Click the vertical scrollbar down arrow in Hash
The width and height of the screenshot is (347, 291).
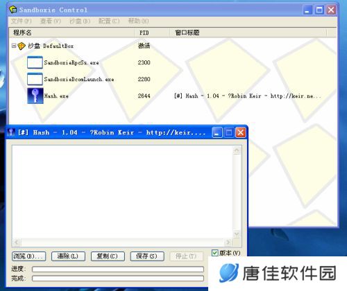pyautogui.click(x=237, y=233)
